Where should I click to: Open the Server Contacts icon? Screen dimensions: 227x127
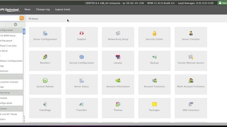(x=191, y=33)
